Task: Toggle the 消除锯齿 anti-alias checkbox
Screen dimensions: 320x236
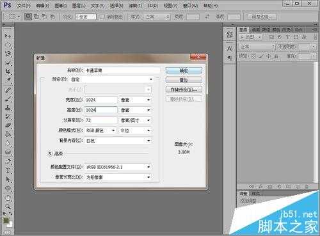Action: pos(102,17)
